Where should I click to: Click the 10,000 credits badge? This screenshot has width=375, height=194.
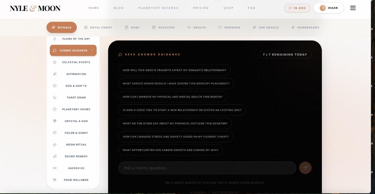[297, 8]
